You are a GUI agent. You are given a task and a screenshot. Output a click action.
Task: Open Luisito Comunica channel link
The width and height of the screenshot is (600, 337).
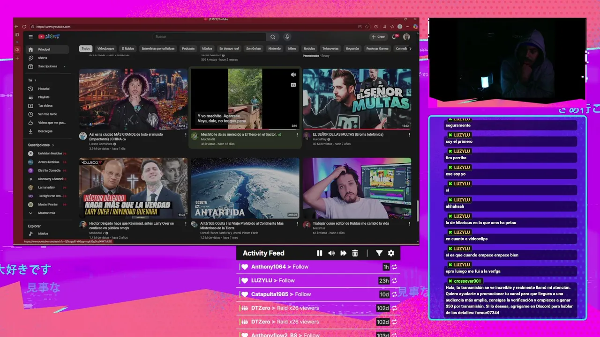[100, 144]
